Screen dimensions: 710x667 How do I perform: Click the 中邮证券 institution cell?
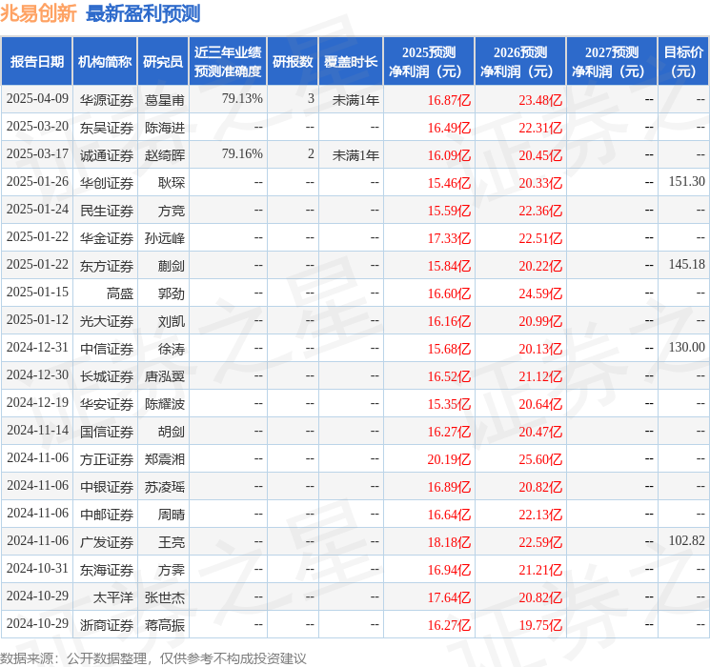point(107,515)
